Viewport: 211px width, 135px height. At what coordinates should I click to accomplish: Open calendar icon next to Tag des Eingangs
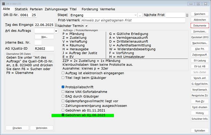click(56, 25)
